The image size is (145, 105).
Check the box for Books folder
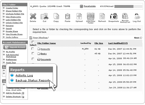pos(33,53)
